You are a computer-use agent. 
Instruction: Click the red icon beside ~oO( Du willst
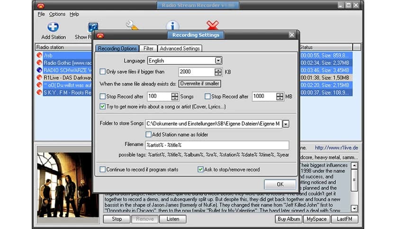point(39,85)
